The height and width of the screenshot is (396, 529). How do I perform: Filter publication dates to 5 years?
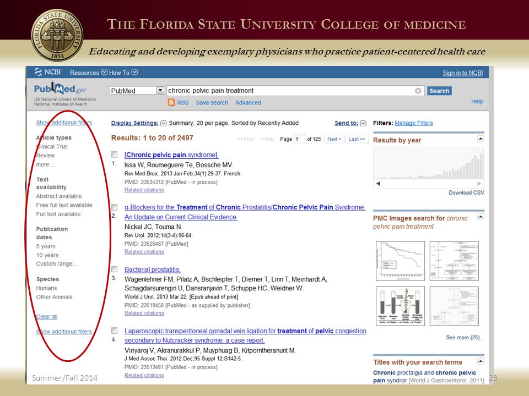(46, 246)
